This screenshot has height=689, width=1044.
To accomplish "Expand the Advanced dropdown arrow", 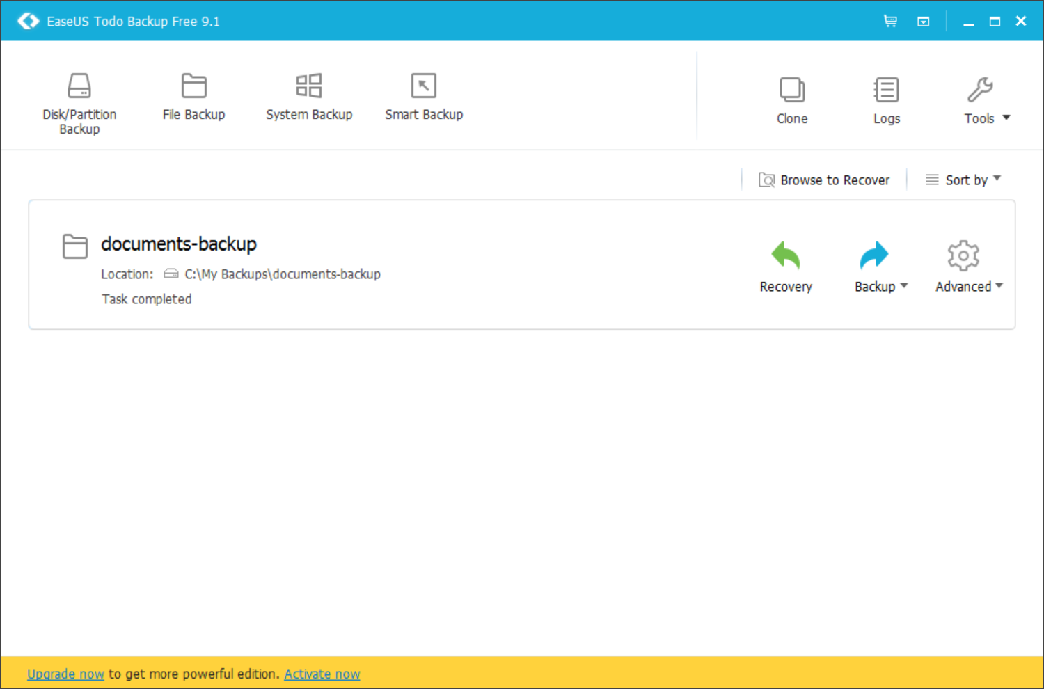I will click(x=999, y=285).
